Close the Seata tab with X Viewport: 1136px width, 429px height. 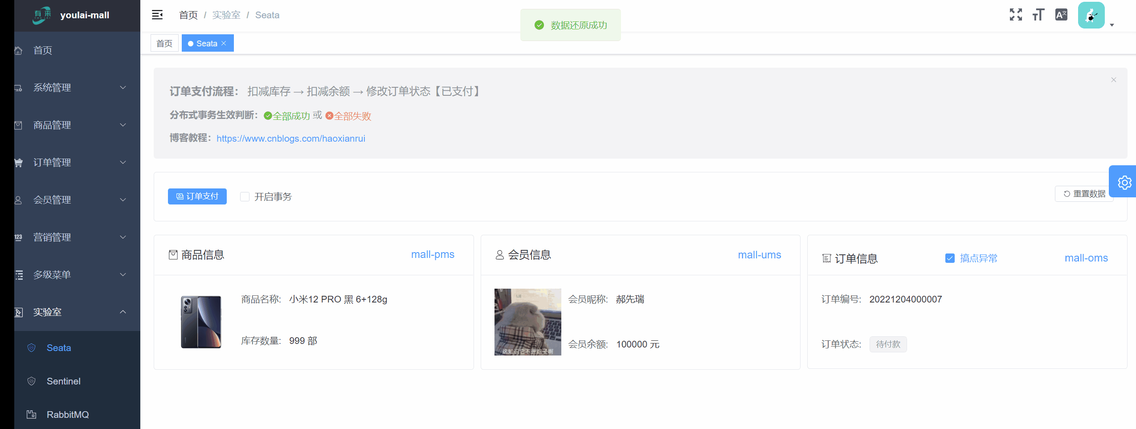pos(224,43)
